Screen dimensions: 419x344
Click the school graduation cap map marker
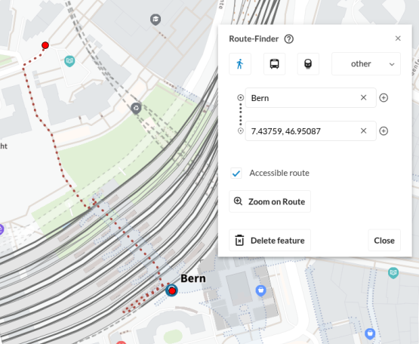156,20
